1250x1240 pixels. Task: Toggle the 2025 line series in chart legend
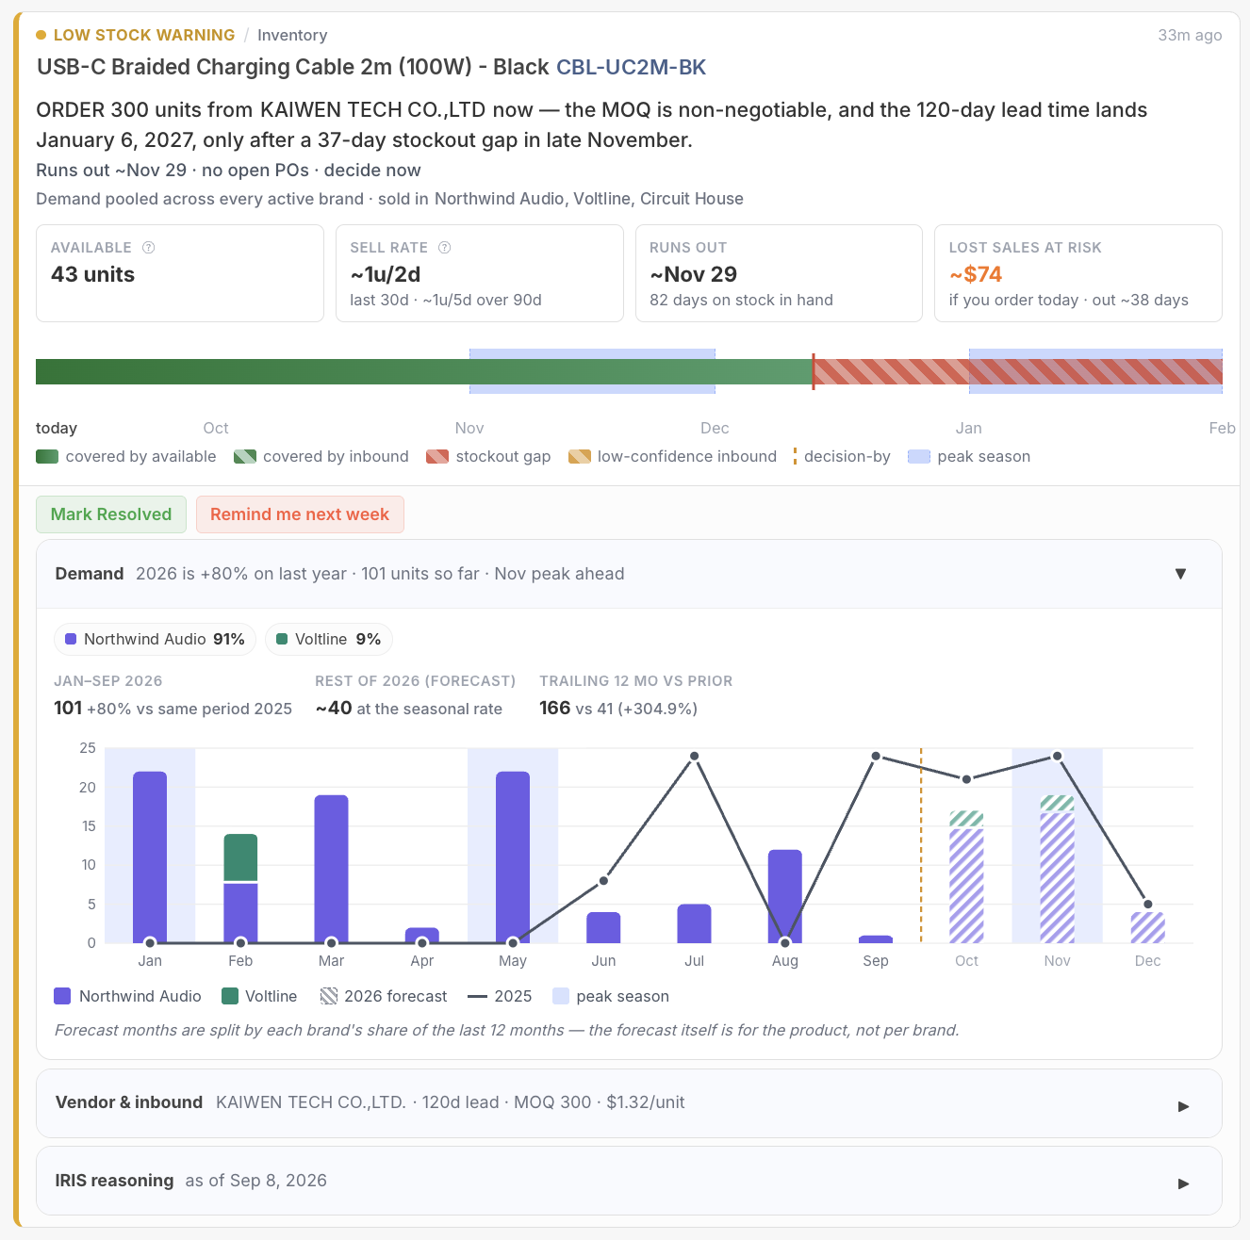[500, 996]
